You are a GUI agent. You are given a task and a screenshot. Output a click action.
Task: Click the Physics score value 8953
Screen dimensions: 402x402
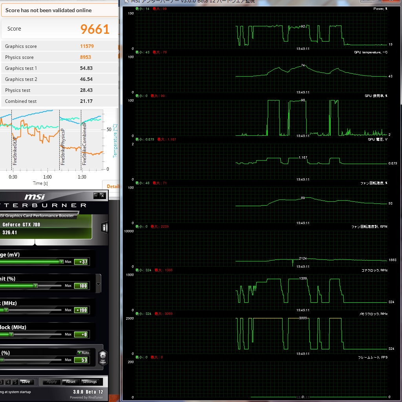click(85, 57)
